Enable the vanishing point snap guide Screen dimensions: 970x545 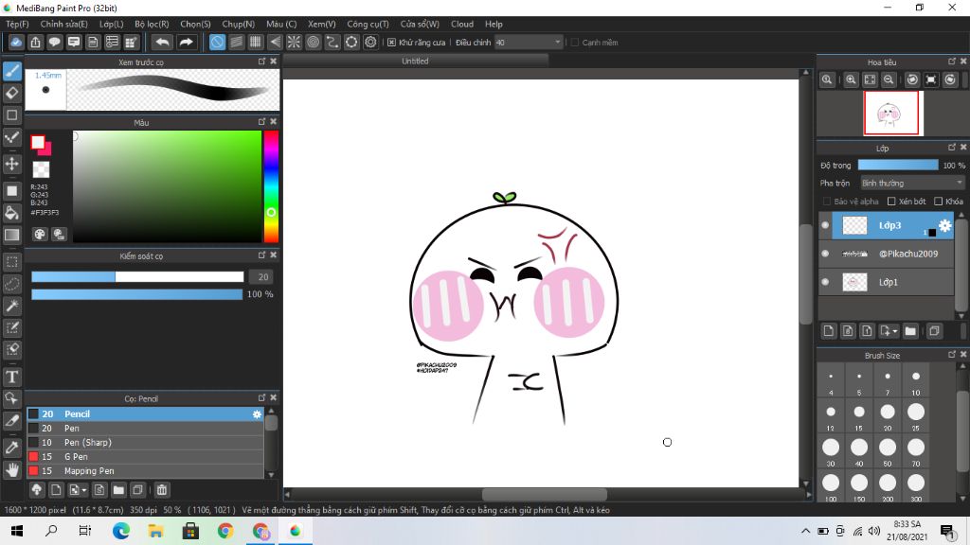[275, 42]
